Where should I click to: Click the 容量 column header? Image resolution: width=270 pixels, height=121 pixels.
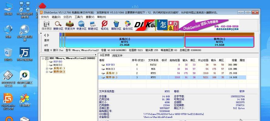pyautogui.click(x=232, y=60)
